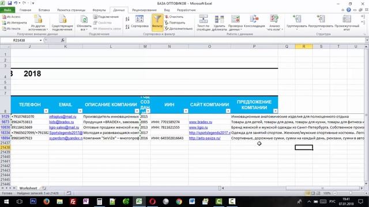Screen dimensions: 369x207
Task: Click the horizontal scrollbar thumb
Action: (x=322, y=188)
